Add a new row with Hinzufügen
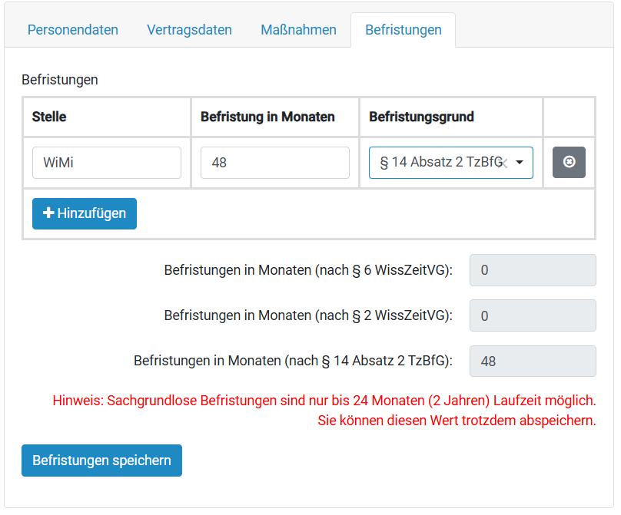The width and height of the screenshot is (621, 515). (x=85, y=213)
